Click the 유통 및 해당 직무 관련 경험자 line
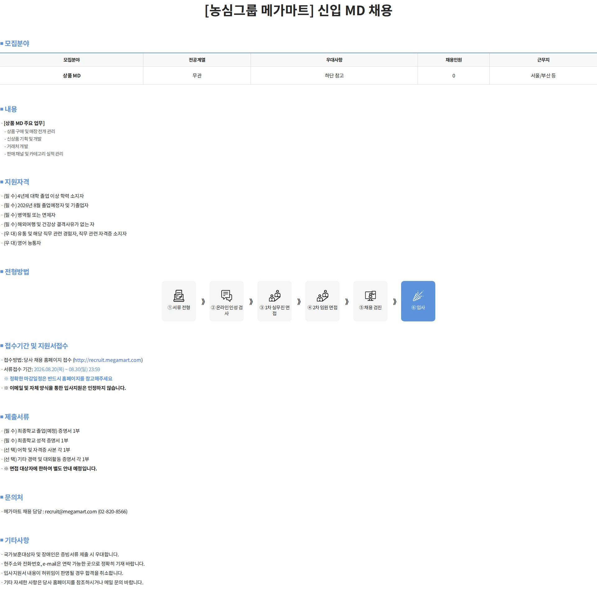 [x=65, y=234]
